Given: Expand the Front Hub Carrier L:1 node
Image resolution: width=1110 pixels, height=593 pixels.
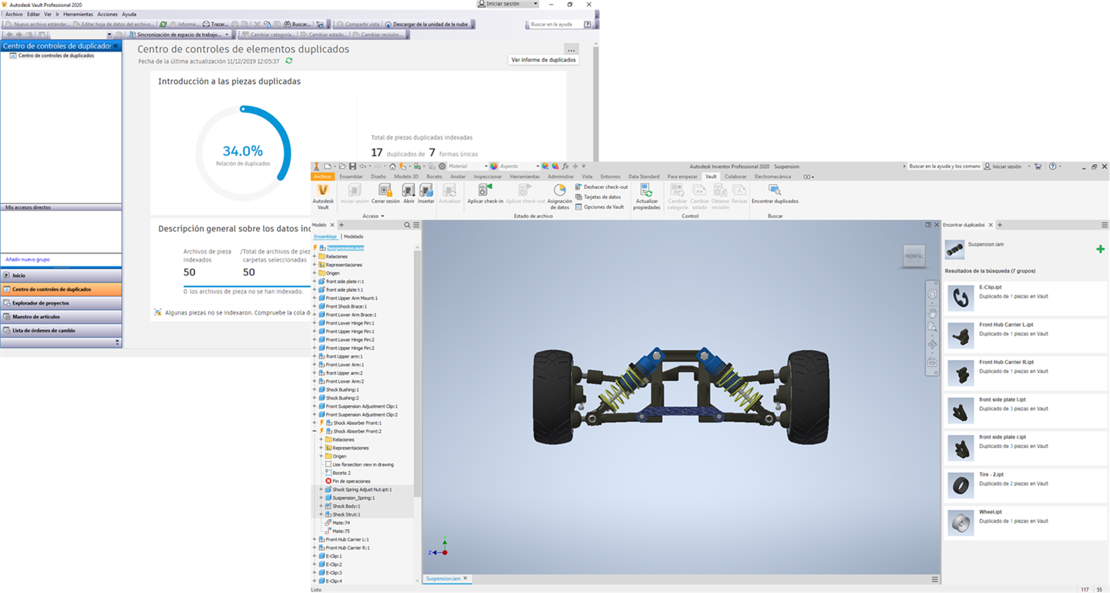Looking at the screenshot, I should (x=314, y=539).
